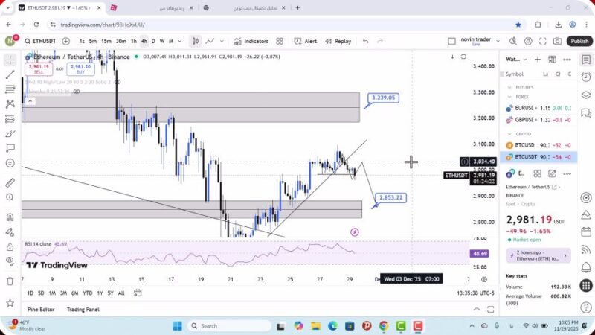Toggle Ichimoku indicator visibility eye

tap(77, 92)
